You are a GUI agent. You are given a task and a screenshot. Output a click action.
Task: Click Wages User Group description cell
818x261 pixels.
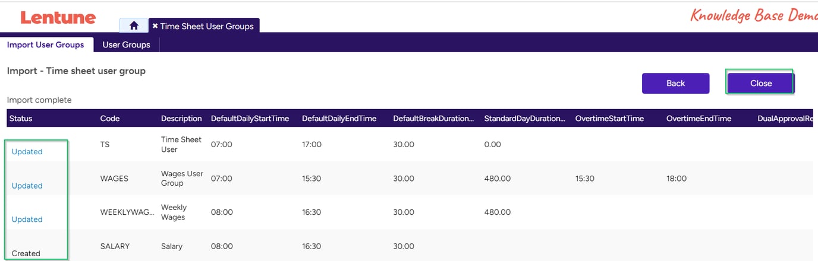tap(182, 178)
